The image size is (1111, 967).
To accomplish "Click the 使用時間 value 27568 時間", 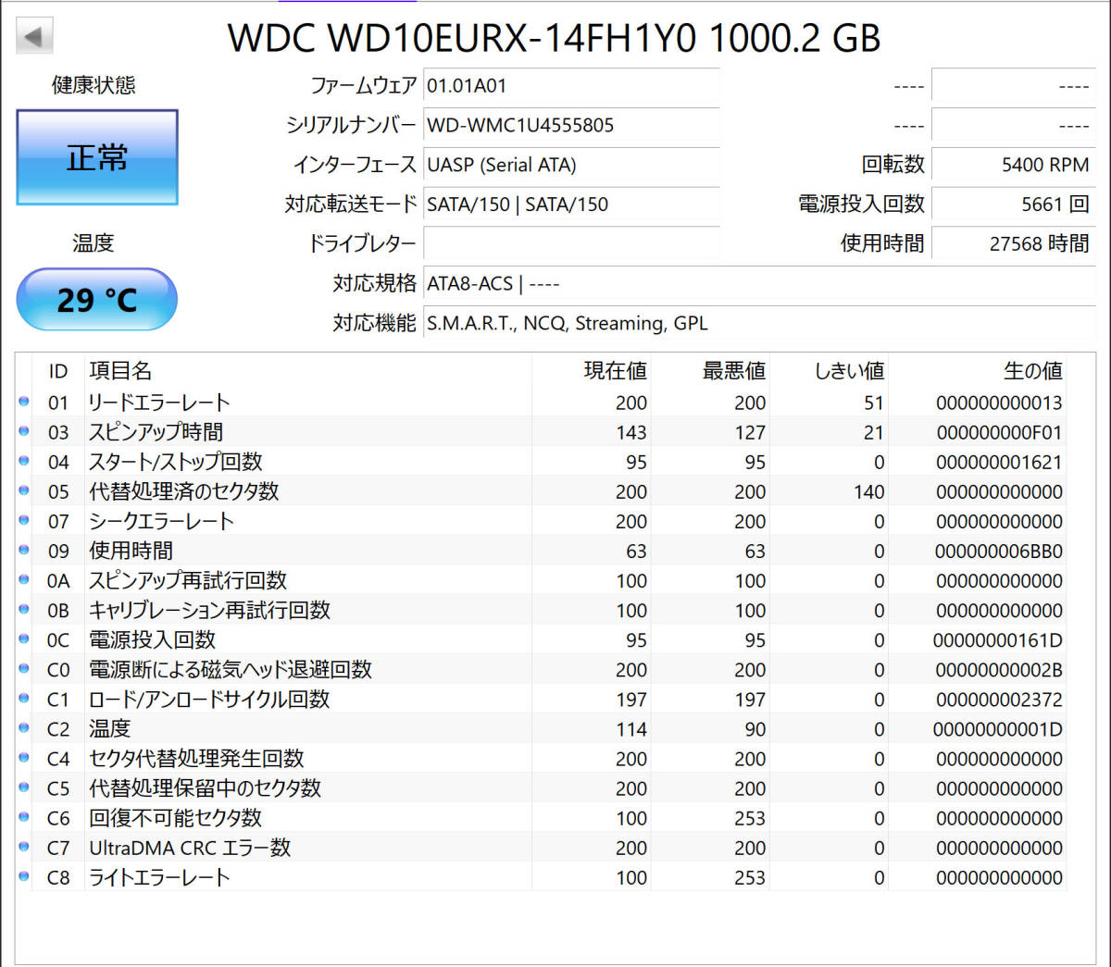I will click(x=1014, y=244).
